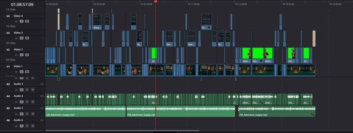The height and width of the screenshot is (133, 353).
Task: Click the red playhead marker
Action: [x=156, y=1]
